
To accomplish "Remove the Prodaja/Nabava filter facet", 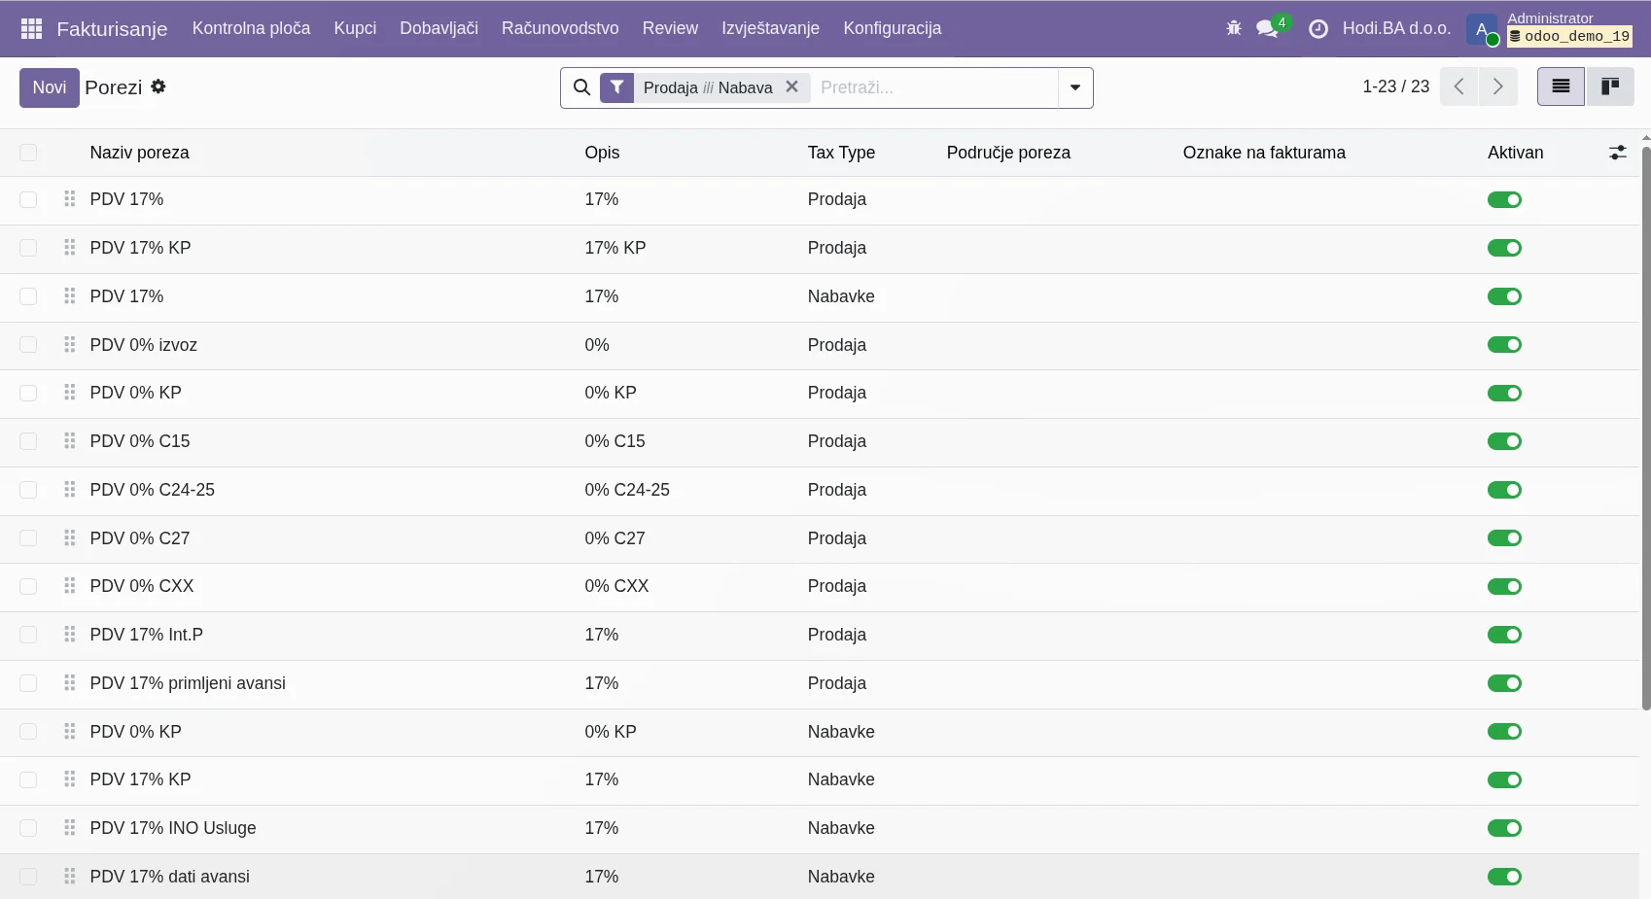I will 792,86.
